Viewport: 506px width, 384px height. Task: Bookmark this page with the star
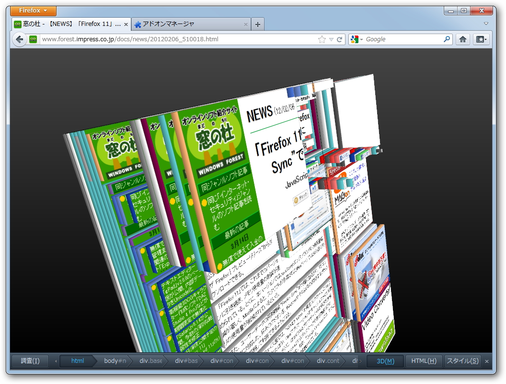[x=322, y=39]
